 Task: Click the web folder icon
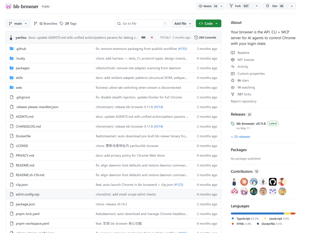(x=12, y=87)
